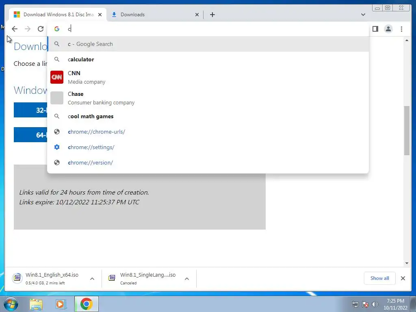Expand the tab search chevron
416x312 pixels.
pos(363,15)
